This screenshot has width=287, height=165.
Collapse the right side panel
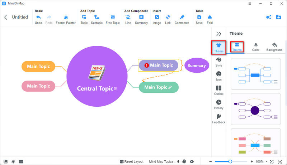coord(218,34)
